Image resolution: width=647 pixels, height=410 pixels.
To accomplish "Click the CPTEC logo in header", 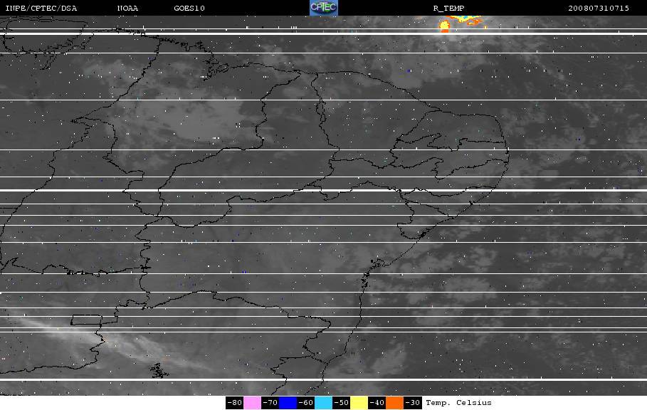I will pyautogui.click(x=323, y=8).
